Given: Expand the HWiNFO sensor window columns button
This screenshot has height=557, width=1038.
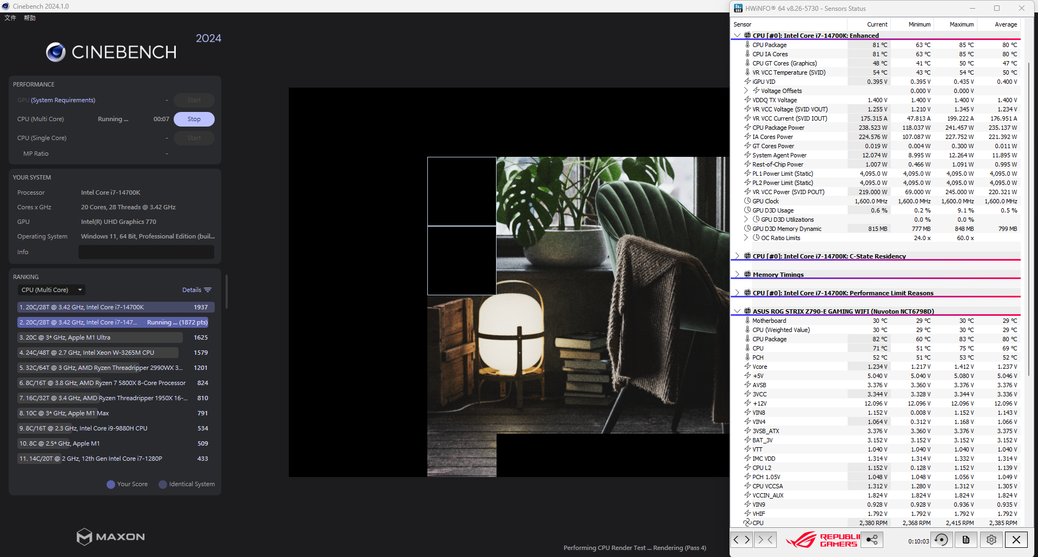Looking at the screenshot, I should click(x=742, y=539).
